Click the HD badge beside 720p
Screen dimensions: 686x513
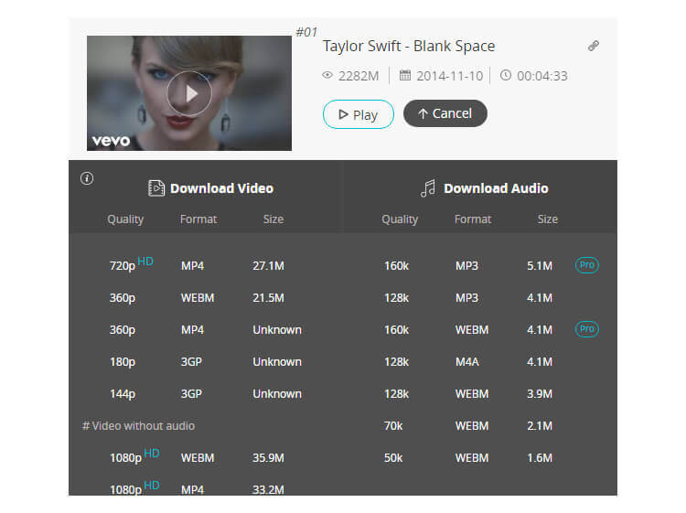pyautogui.click(x=145, y=262)
